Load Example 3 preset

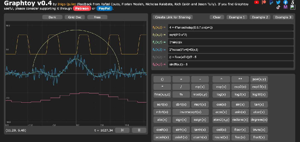pyautogui.click(x=283, y=17)
